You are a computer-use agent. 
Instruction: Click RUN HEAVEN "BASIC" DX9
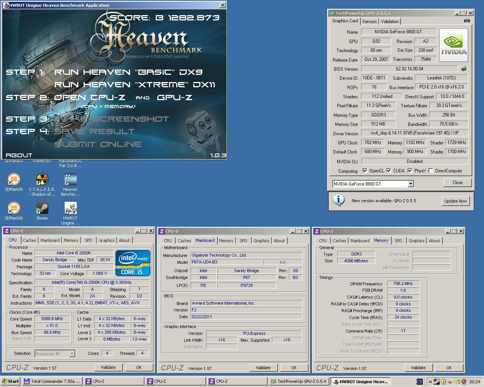[x=129, y=72]
